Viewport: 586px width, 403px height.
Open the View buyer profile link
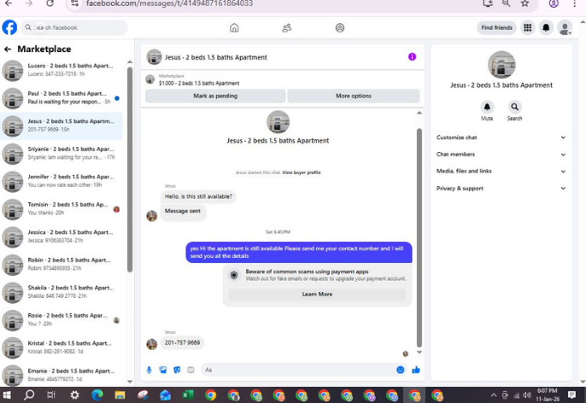click(x=302, y=172)
